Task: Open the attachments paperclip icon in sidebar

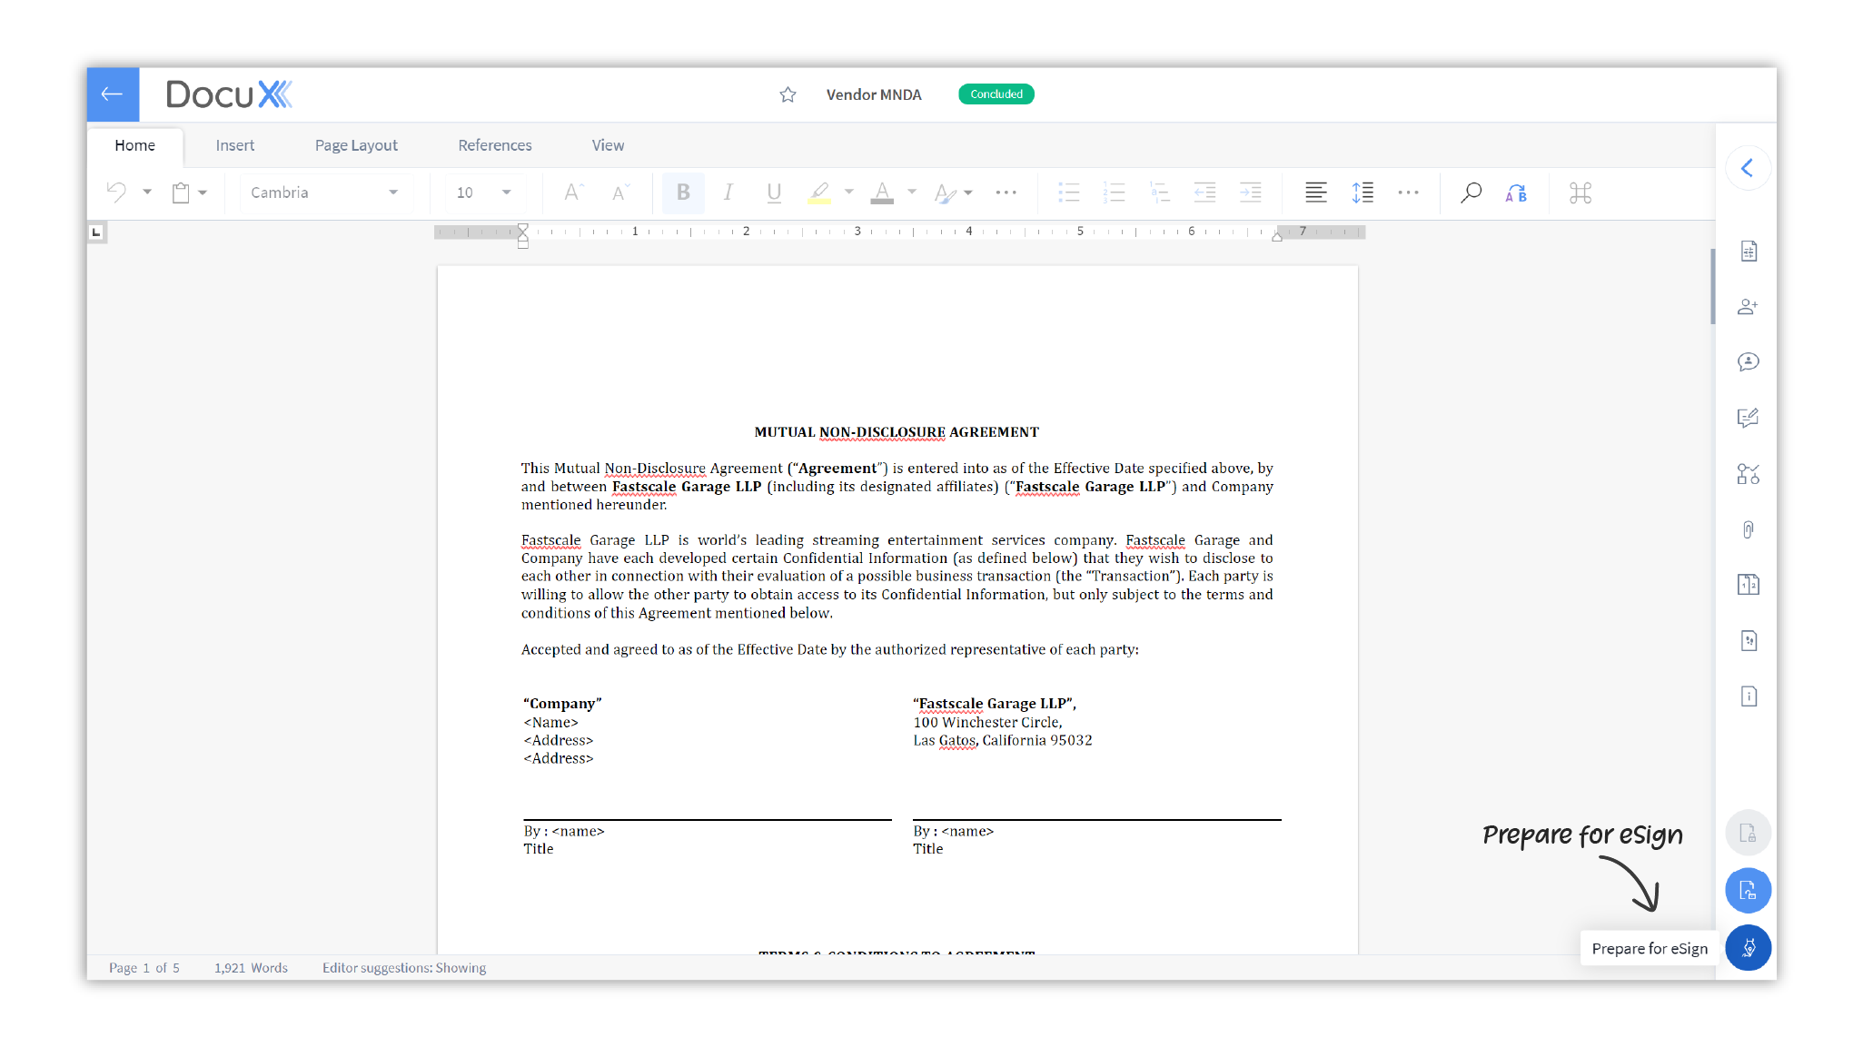Action: [x=1749, y=529]
